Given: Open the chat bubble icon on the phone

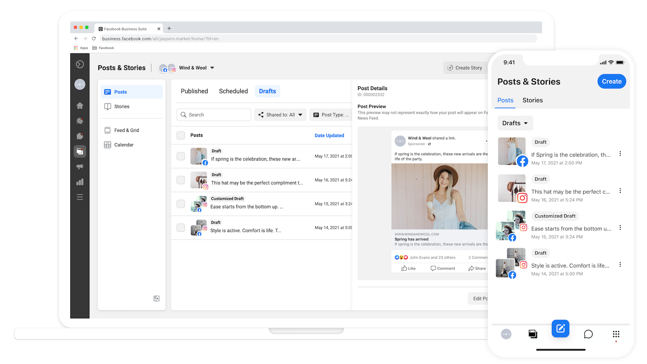Looking at the screenshot, I should pos(588,334).
